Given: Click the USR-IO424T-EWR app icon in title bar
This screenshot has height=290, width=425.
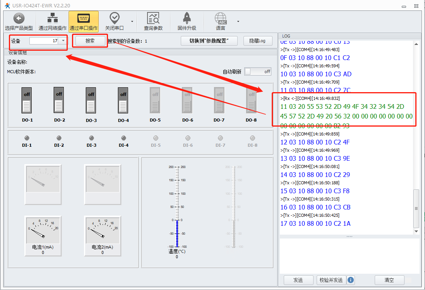Looking at the screenshot, I should [7, 5].
